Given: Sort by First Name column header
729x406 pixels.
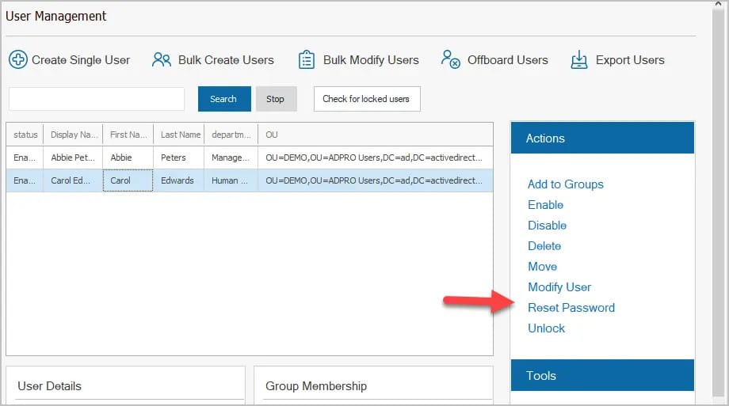Looking at the screenshot, I should (128, 135).
